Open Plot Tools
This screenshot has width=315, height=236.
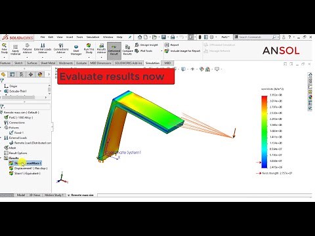[x=144, y=51]
